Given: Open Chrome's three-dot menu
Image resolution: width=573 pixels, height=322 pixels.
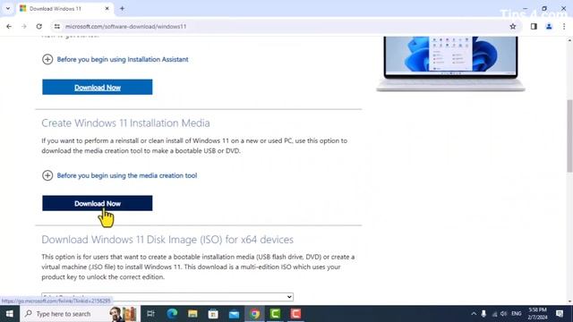Looking at the screenshot, I should [564, 26].
